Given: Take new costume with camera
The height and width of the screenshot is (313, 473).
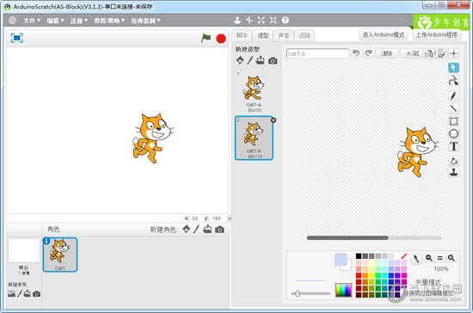Looking at the screenshot, I should point(273,60).
